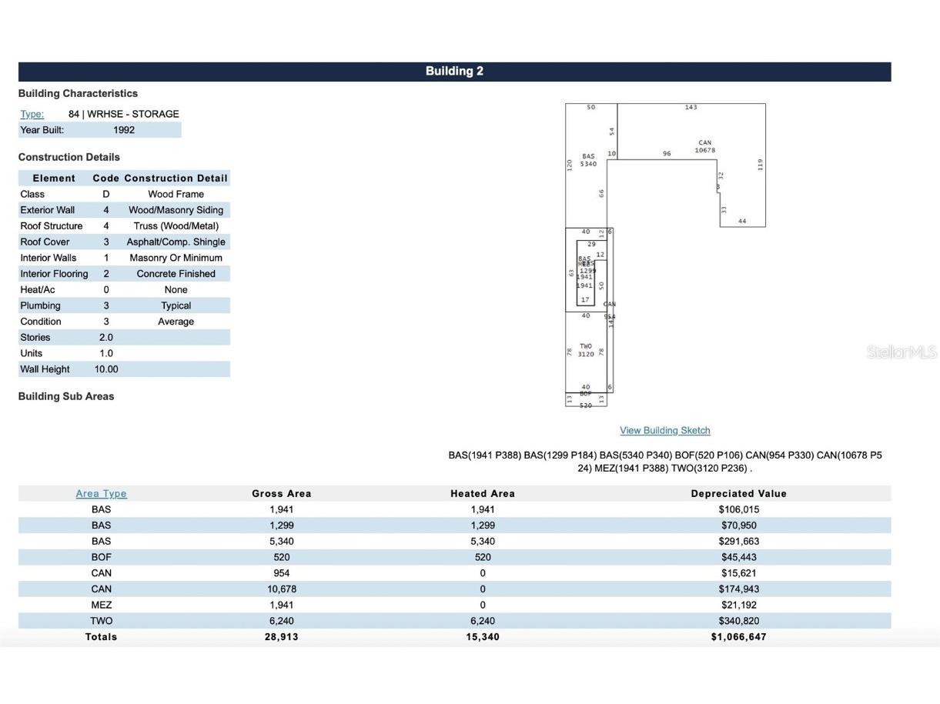Select the Heated Area column header

click(x=482, y=494)
